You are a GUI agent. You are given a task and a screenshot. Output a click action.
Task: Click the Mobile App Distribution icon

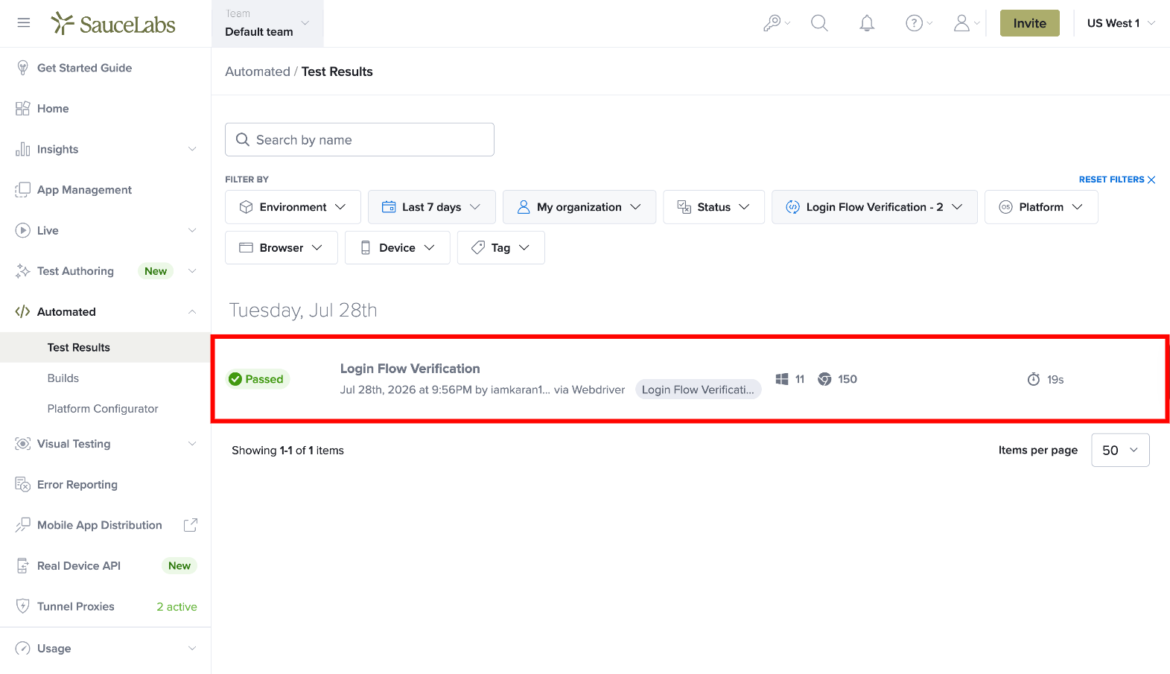click(23, 525)
